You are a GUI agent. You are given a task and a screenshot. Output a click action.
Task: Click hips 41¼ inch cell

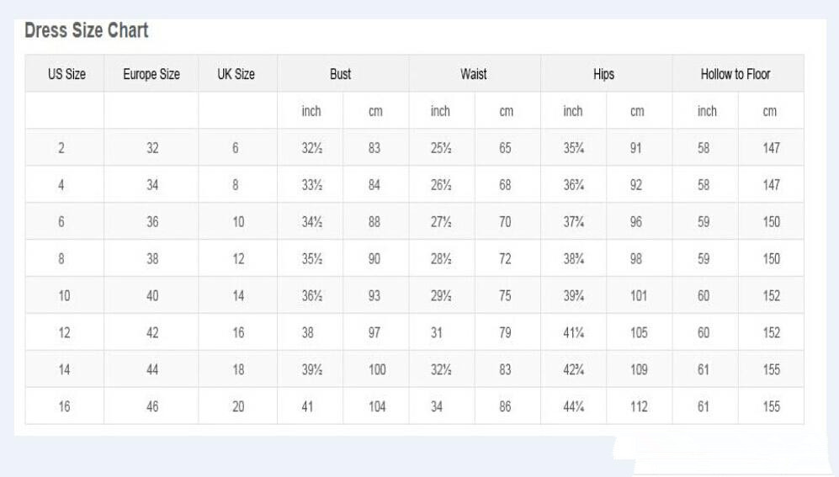point(574,333)
